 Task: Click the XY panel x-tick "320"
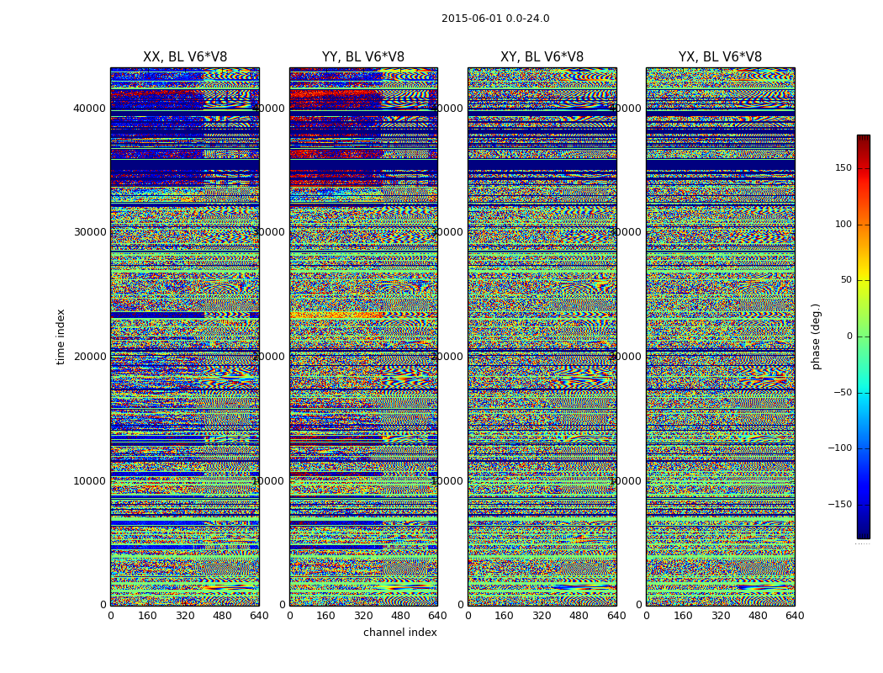[542, 616]
